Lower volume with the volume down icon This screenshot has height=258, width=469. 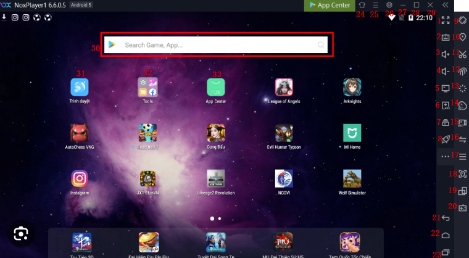click(x=444, y=72)
